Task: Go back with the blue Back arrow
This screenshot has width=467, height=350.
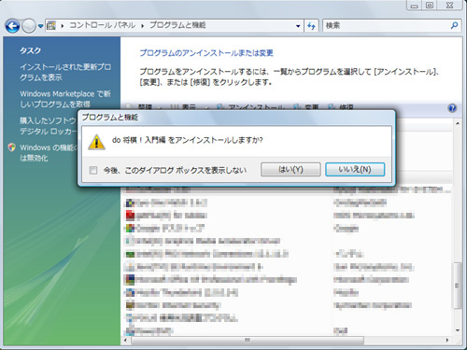Action: point(12,26)
